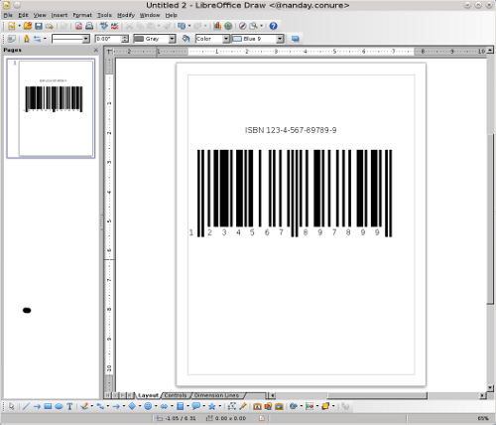Select the Basic Shapes diamond tool
496x425 pixels.
click(x=132, y=406)
